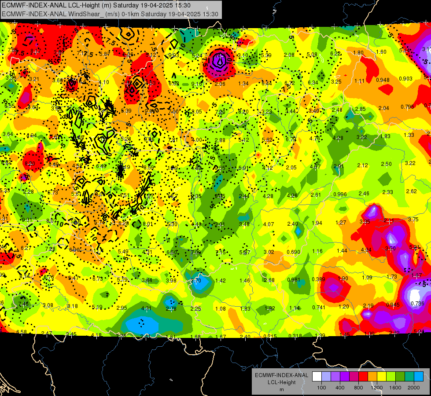431x396 pixels.
Task: Click the magenta legend swatch
Action: (x=354, y=377)
